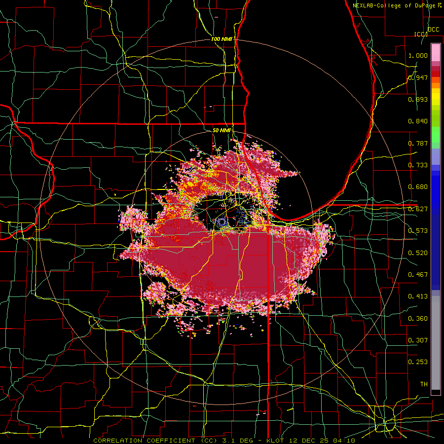
Task: Click the [CC] label beside the color scale
Action: 421,34
